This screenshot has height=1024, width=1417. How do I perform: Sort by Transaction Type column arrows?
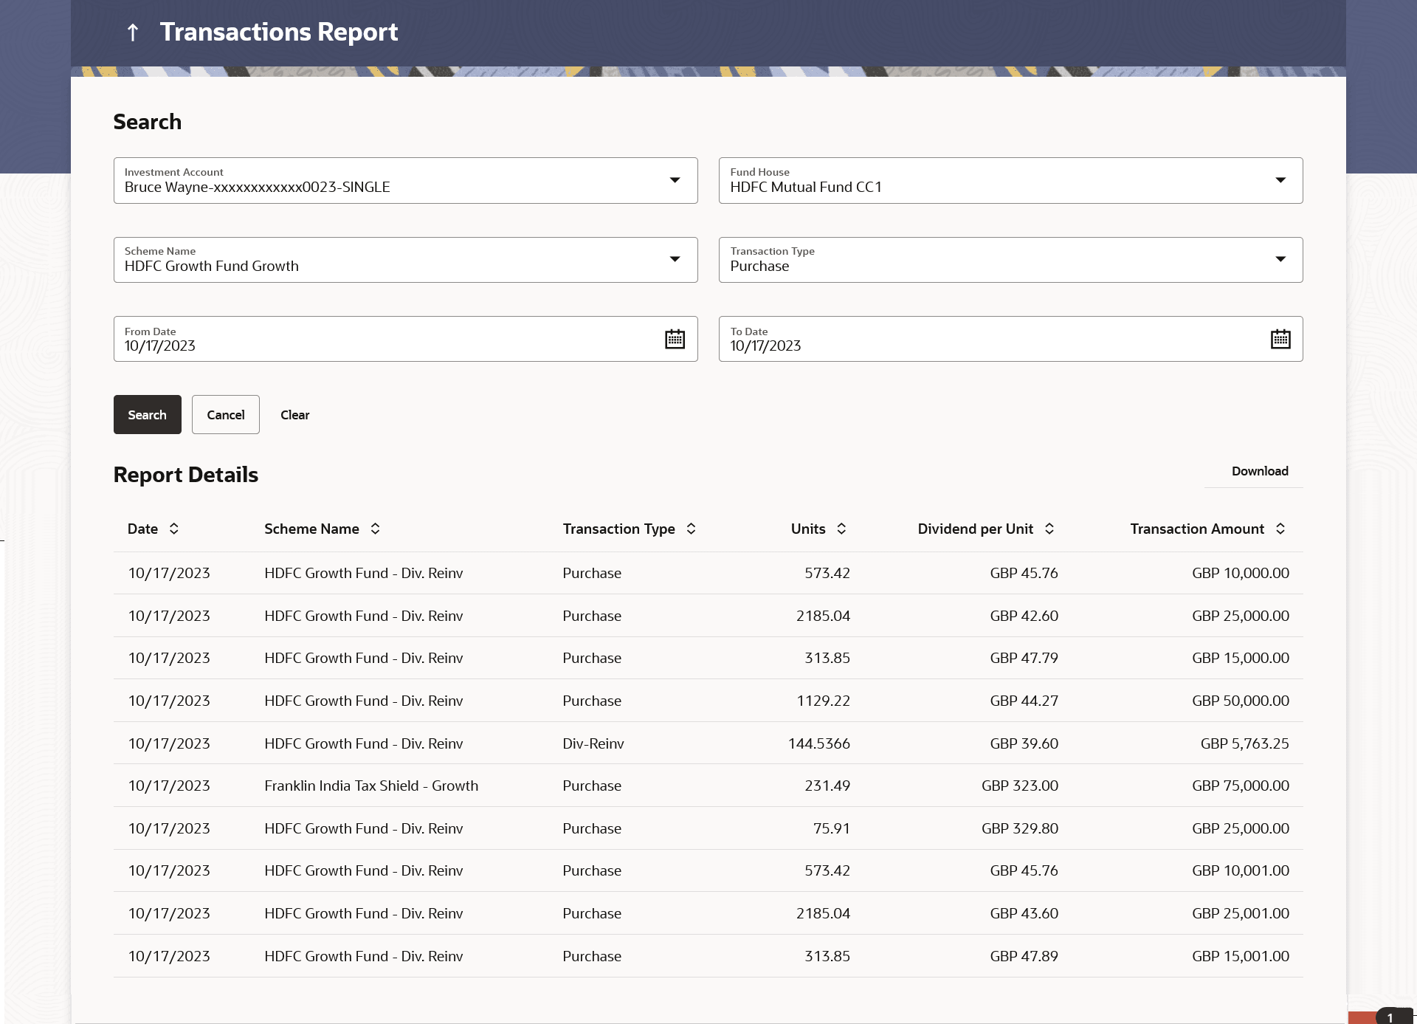coord(691,529)
